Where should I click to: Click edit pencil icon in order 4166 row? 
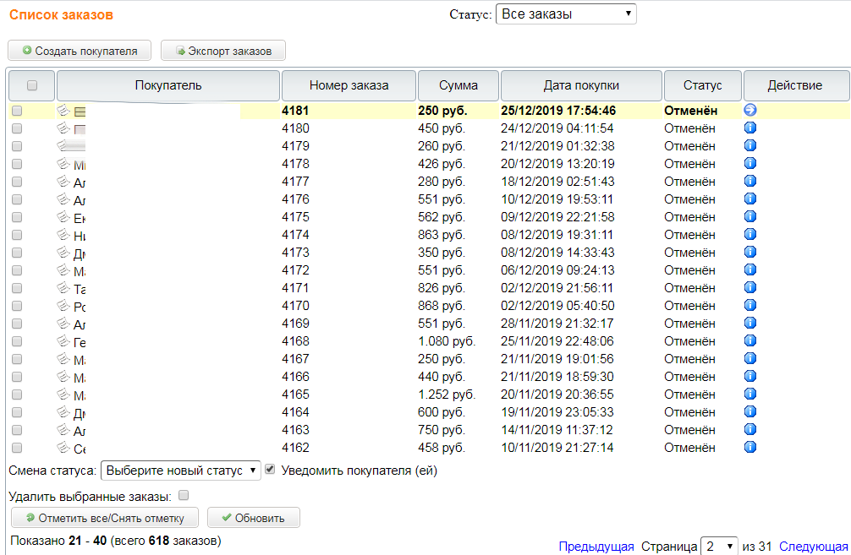[x=63, y=376]
